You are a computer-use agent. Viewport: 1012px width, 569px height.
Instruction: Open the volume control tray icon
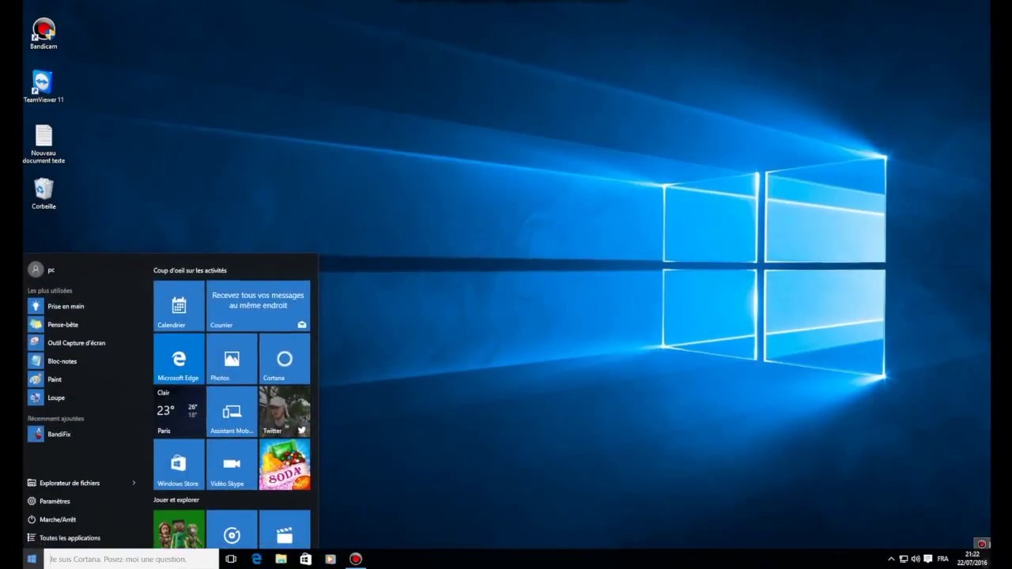916,559
